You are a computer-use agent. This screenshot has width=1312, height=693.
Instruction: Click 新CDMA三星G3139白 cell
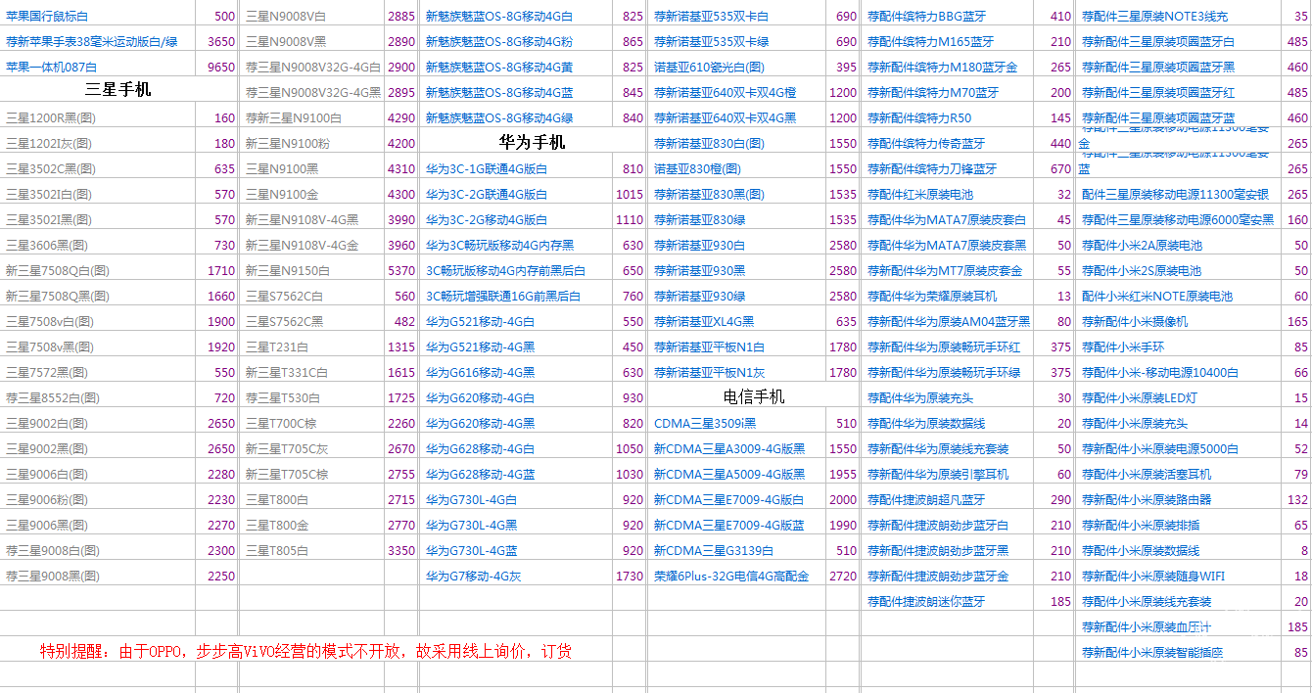point(713,550)
